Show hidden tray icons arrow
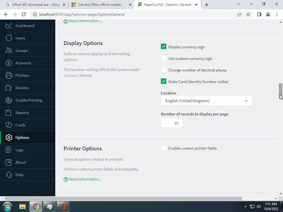The width and height of the screenshot is (283, 212). click(x=245, y=206)
